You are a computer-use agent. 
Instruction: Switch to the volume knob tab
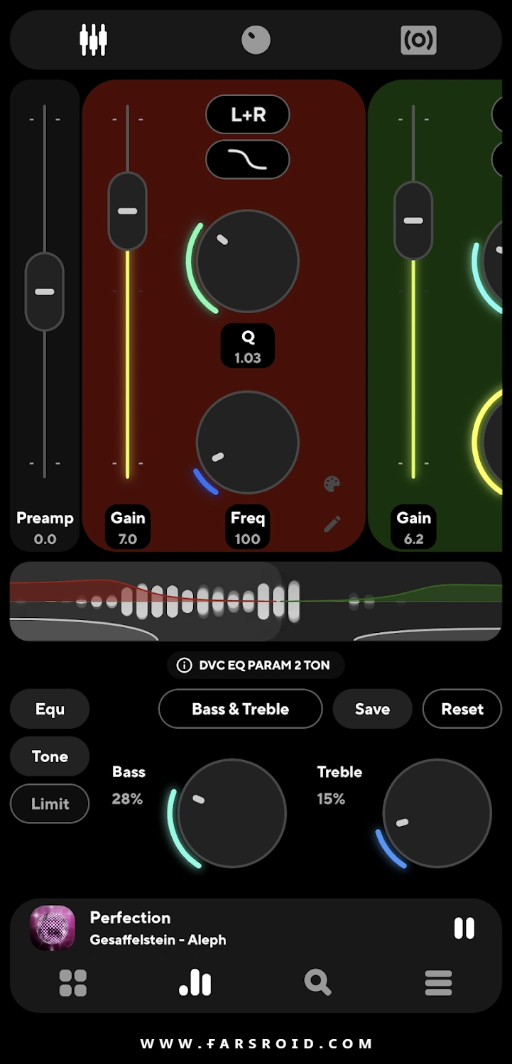pos(256,40)
